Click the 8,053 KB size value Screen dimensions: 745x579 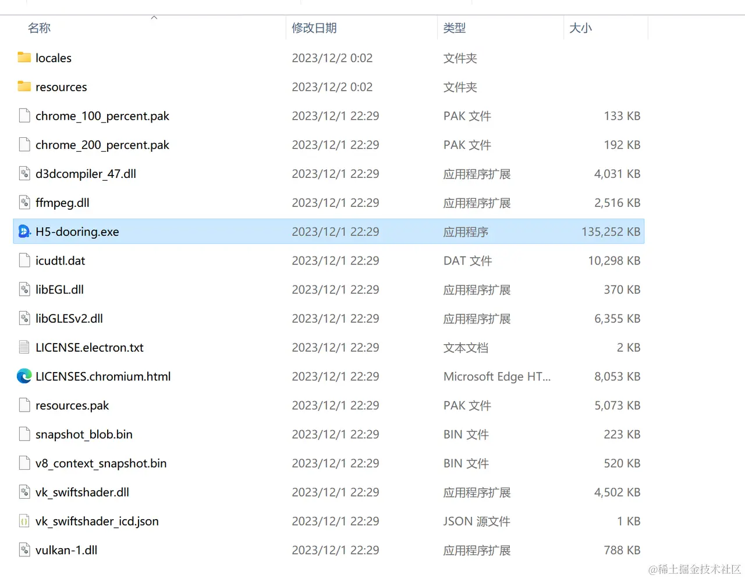[x=617, y=377]
